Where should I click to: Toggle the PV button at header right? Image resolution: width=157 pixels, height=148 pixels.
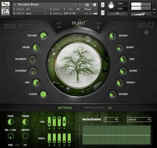154,13
